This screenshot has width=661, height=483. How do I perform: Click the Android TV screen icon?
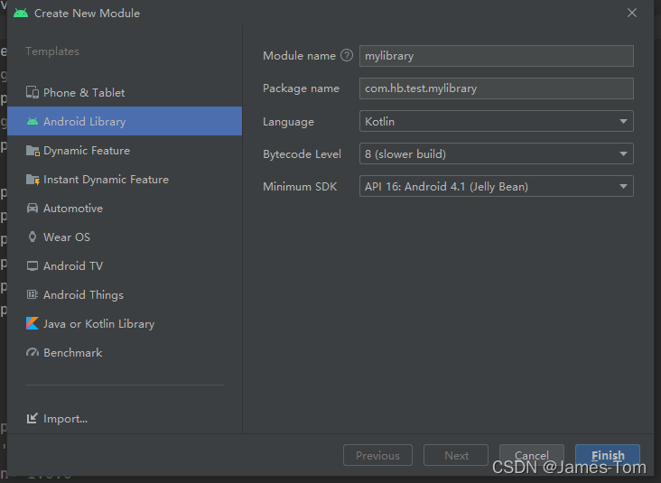click(x=33, y=266)
